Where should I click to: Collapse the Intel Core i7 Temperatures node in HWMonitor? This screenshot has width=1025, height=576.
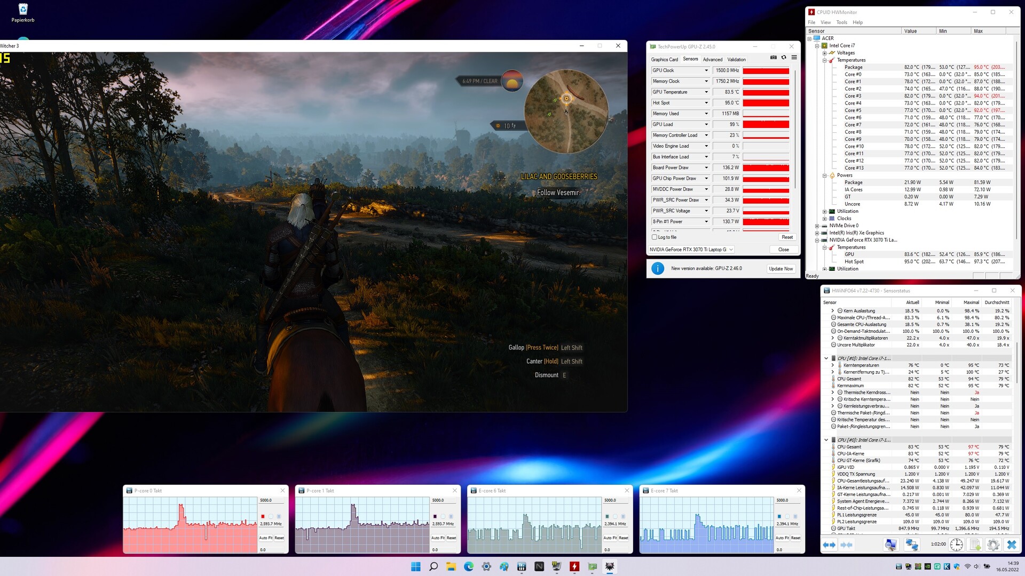824,60
